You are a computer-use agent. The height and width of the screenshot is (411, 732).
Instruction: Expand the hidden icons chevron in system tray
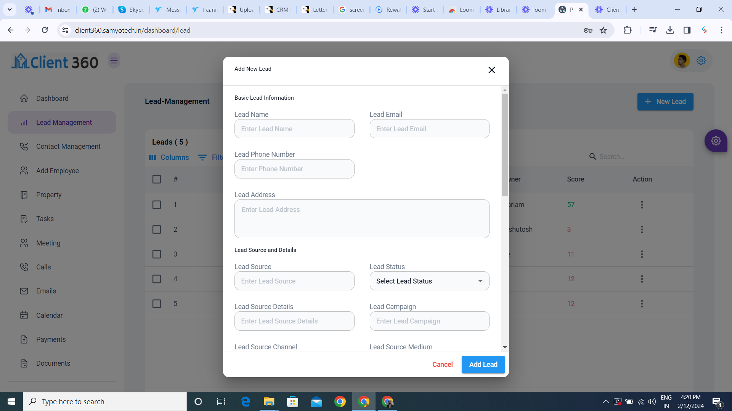[x=606, y=401]
